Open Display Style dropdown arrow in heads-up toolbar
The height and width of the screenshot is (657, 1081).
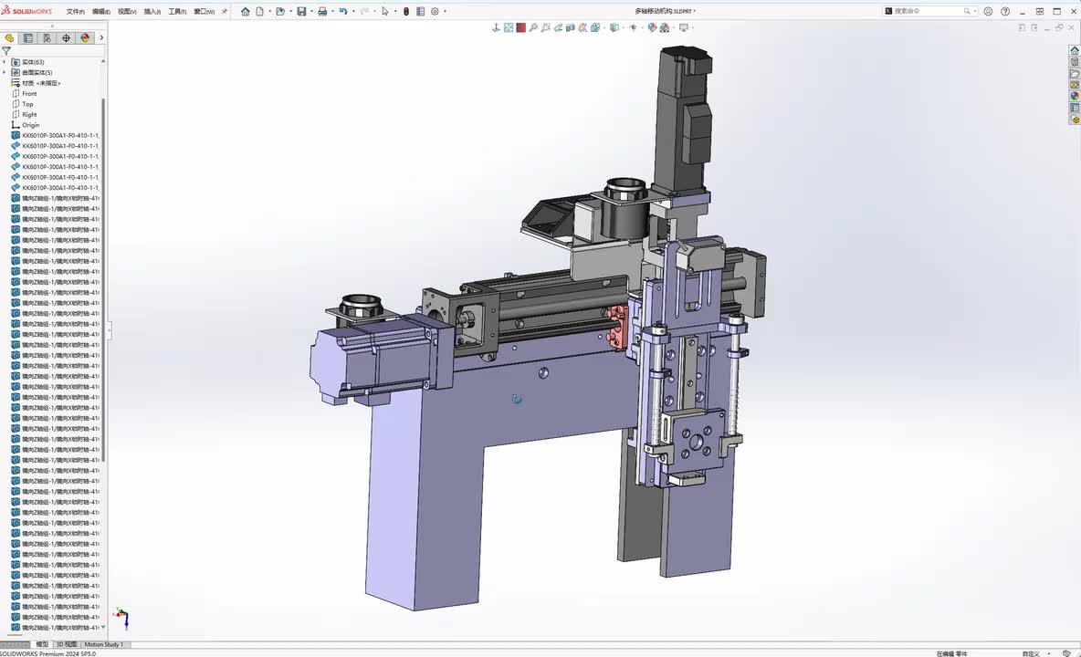623,27
